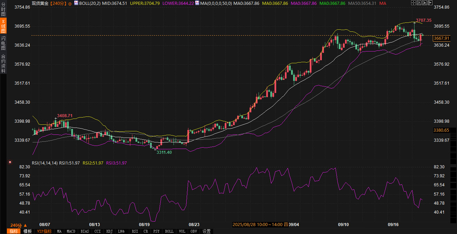Click the MA indicator chart icon
Image resolution: width=457 pixels, height=234 pixels.
point(197,3)
